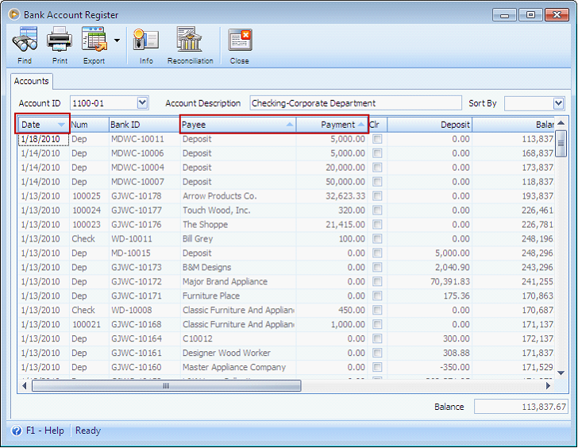Select Num 100021 cell
The width and height of the screenshot is (578, 448).
coord(89,324)
